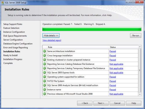Click rules list scrollbar up arrow
The image size is (145, 109).
[140, 47]
